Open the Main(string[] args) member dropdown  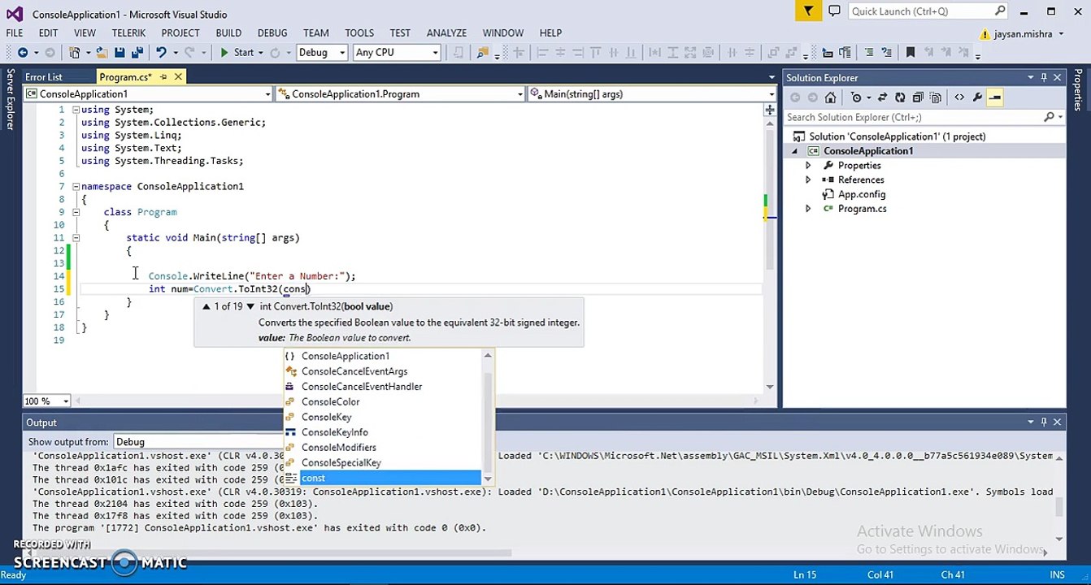652,94
